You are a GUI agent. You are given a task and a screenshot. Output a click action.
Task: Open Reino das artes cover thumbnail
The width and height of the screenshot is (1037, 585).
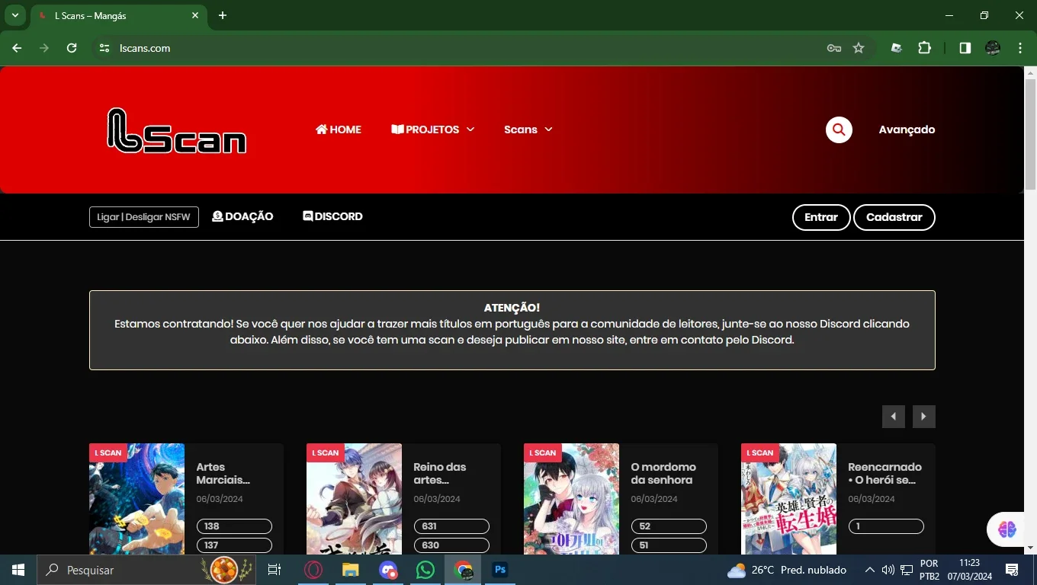tap(354, 499)
